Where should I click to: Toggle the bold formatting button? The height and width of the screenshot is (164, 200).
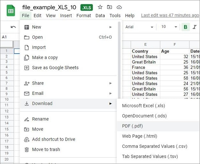click(x=186, y=27)
